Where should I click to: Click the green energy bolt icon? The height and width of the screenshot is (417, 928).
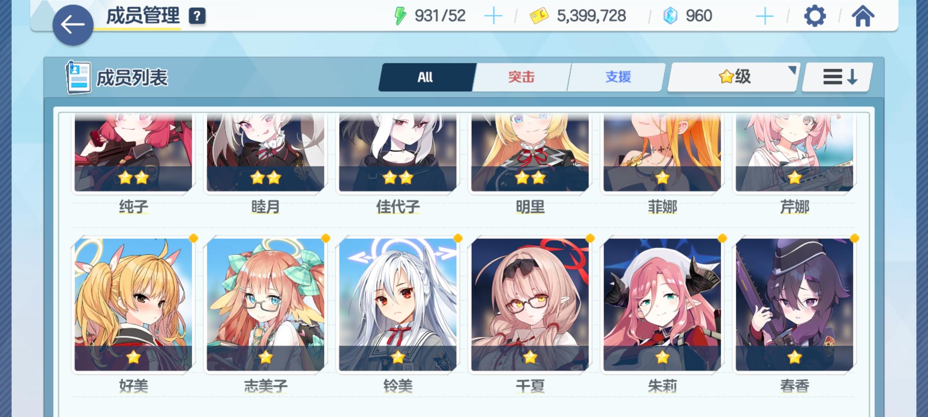tap(400, 16)
